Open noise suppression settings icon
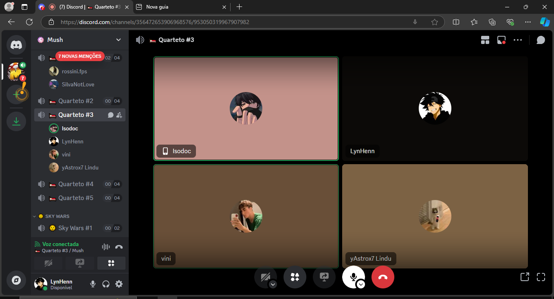 tap(106, 247)
